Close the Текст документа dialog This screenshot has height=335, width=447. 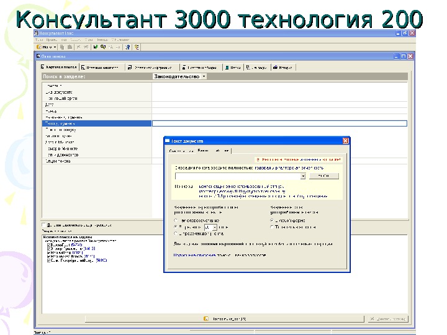pyautogui.click(x=345, y=141)
